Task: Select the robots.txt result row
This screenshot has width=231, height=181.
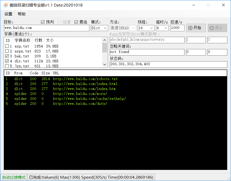Action: coord(85,79)
